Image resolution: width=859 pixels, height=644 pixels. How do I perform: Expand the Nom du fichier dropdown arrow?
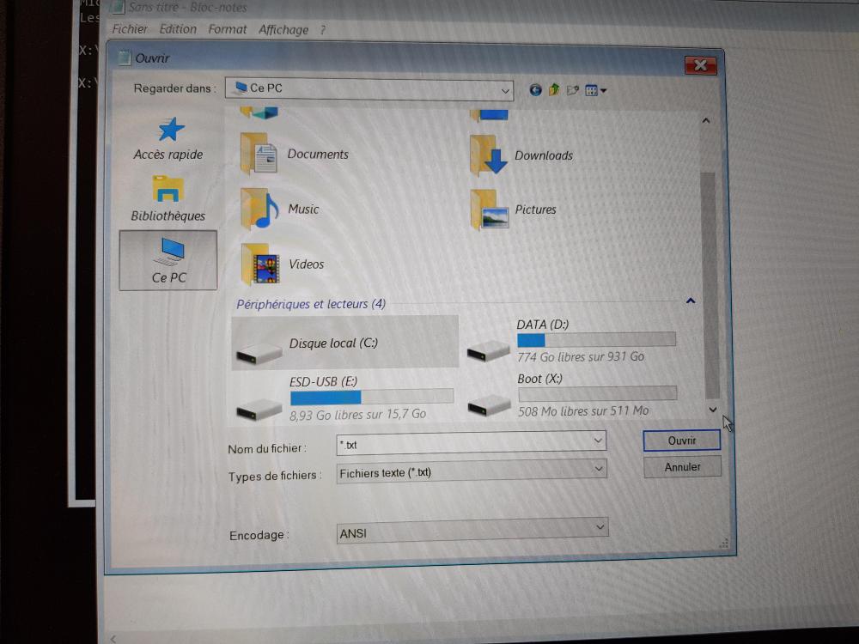tap(598, 440)
